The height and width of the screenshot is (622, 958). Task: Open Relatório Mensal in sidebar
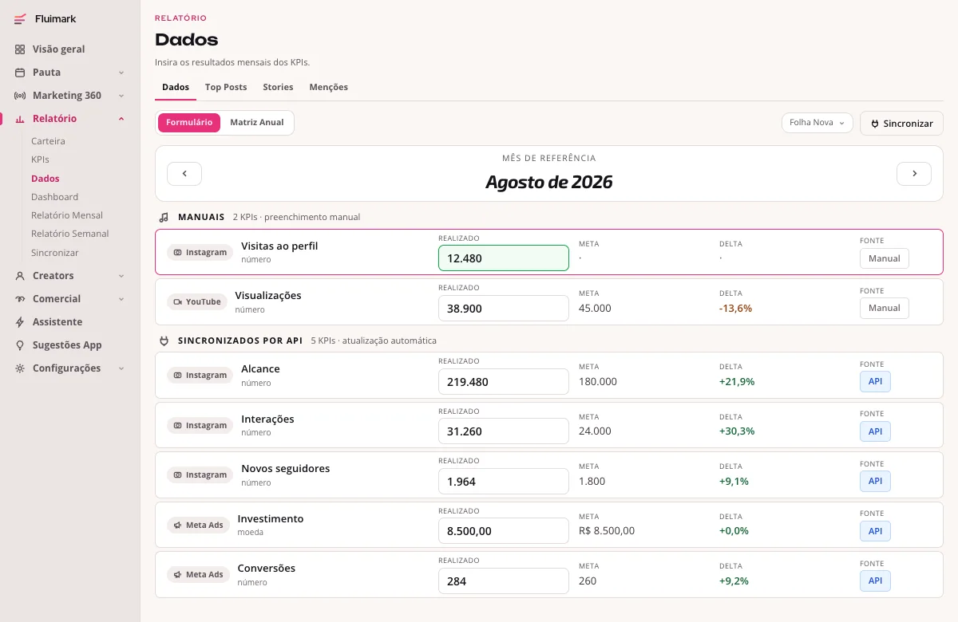coord(67,215)
